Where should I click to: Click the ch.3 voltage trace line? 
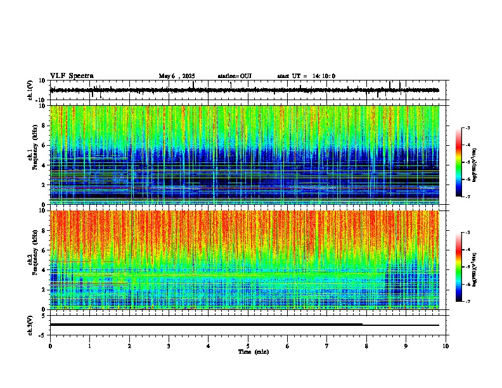(245, 325)
